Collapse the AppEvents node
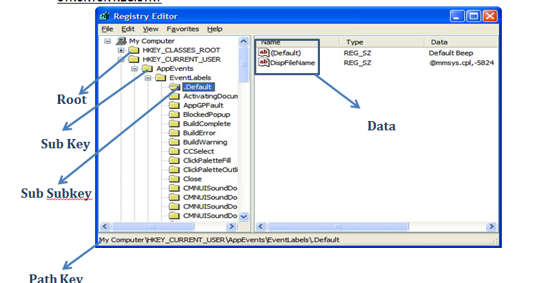The width and height of the screenshot is (539, 283). click(135, 69)
